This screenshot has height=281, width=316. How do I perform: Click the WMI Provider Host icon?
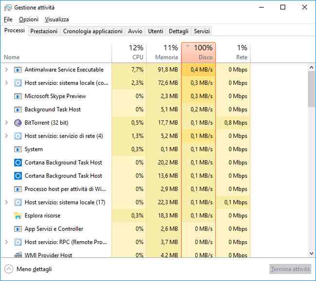(18, 255)
